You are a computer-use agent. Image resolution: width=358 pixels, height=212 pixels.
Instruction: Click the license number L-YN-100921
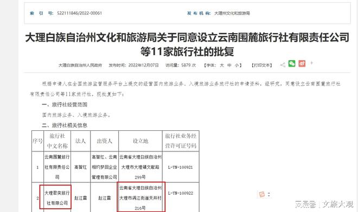point(181,167)
